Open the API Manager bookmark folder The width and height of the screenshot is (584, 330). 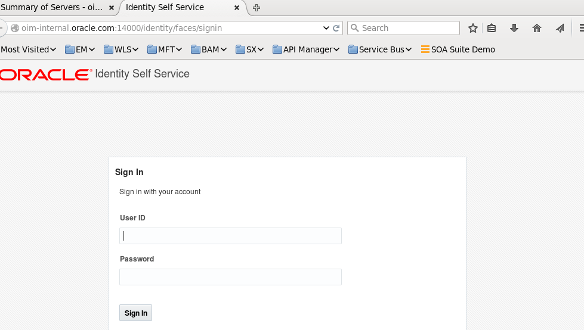pyautogui.click(x=306, y=49)
